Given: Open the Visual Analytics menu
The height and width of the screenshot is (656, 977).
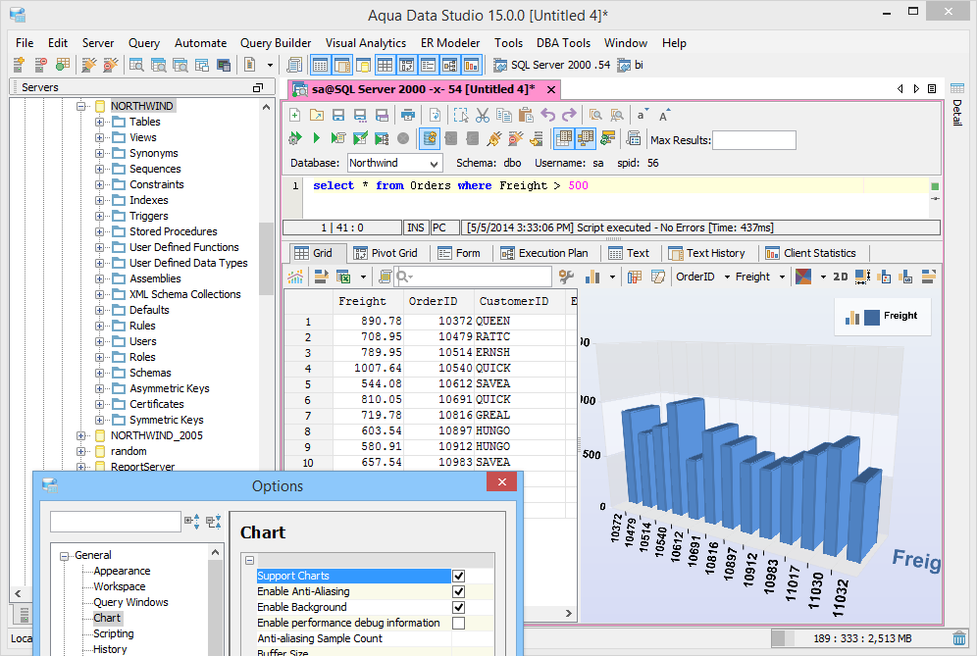Looking at the screenshot, I should (366, 43).
